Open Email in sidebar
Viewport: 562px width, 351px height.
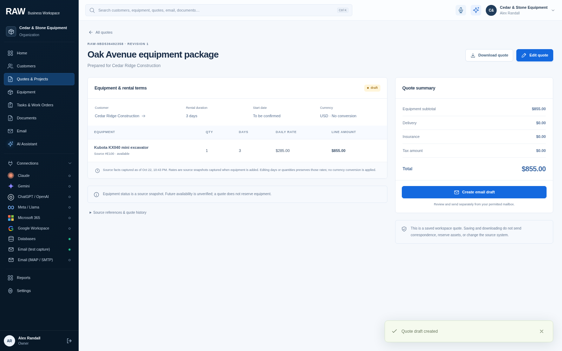tap(39, 131)
